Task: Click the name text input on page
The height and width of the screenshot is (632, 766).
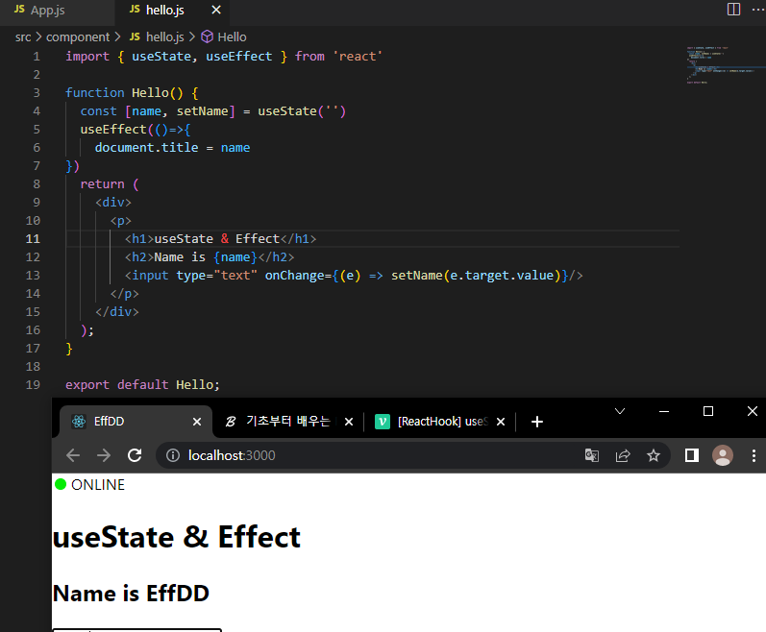Action: pyautogui.click(x=136, y=630)
